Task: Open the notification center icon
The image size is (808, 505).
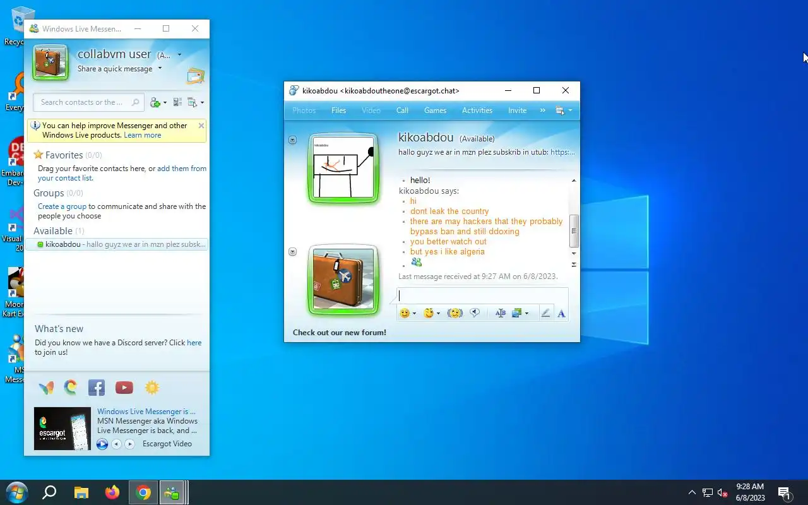Action: point(785,493)
